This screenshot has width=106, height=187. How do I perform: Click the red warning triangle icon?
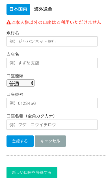(8, 22)
